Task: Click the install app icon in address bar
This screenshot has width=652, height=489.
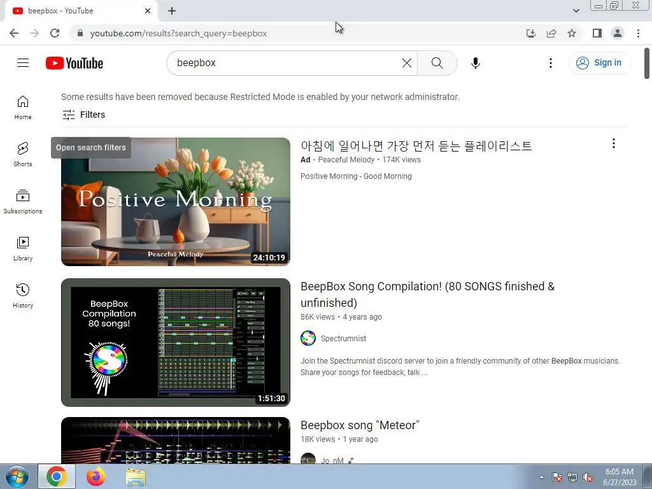Action: pos(531,33)
